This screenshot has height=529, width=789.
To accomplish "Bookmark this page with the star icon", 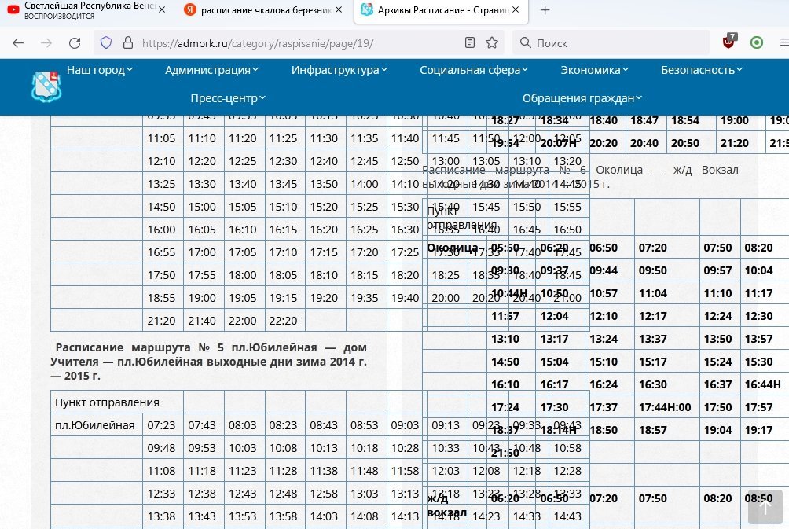I will pos(492,42).
